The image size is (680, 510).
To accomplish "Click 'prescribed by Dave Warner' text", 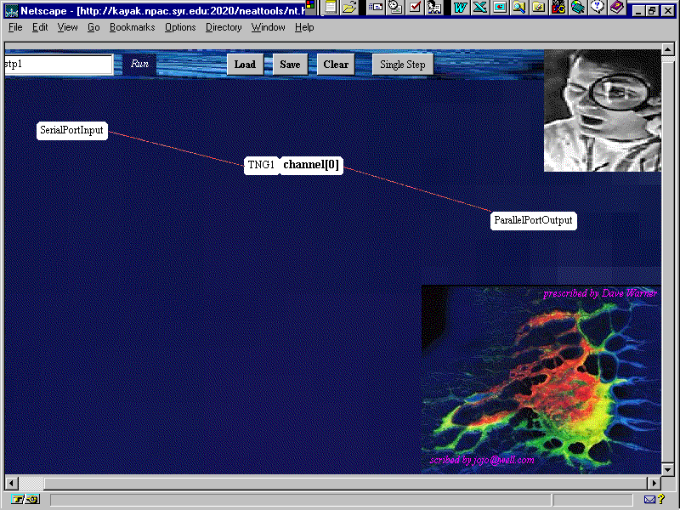I will (600, 293).
